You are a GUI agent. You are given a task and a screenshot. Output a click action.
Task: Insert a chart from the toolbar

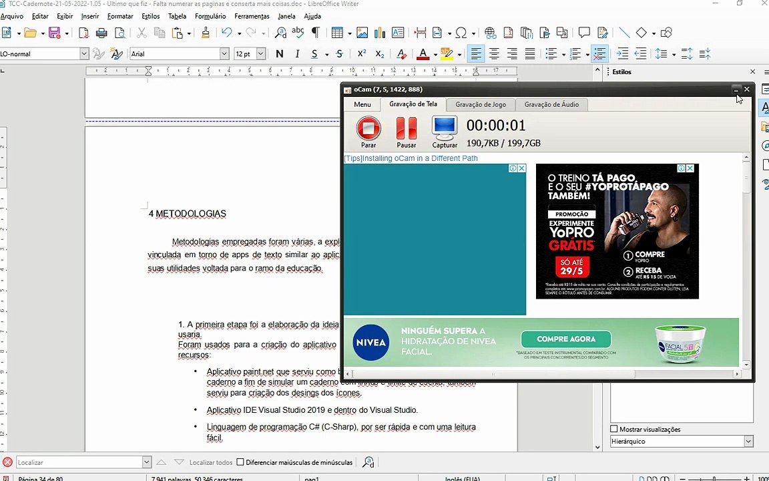click(380, 33)
